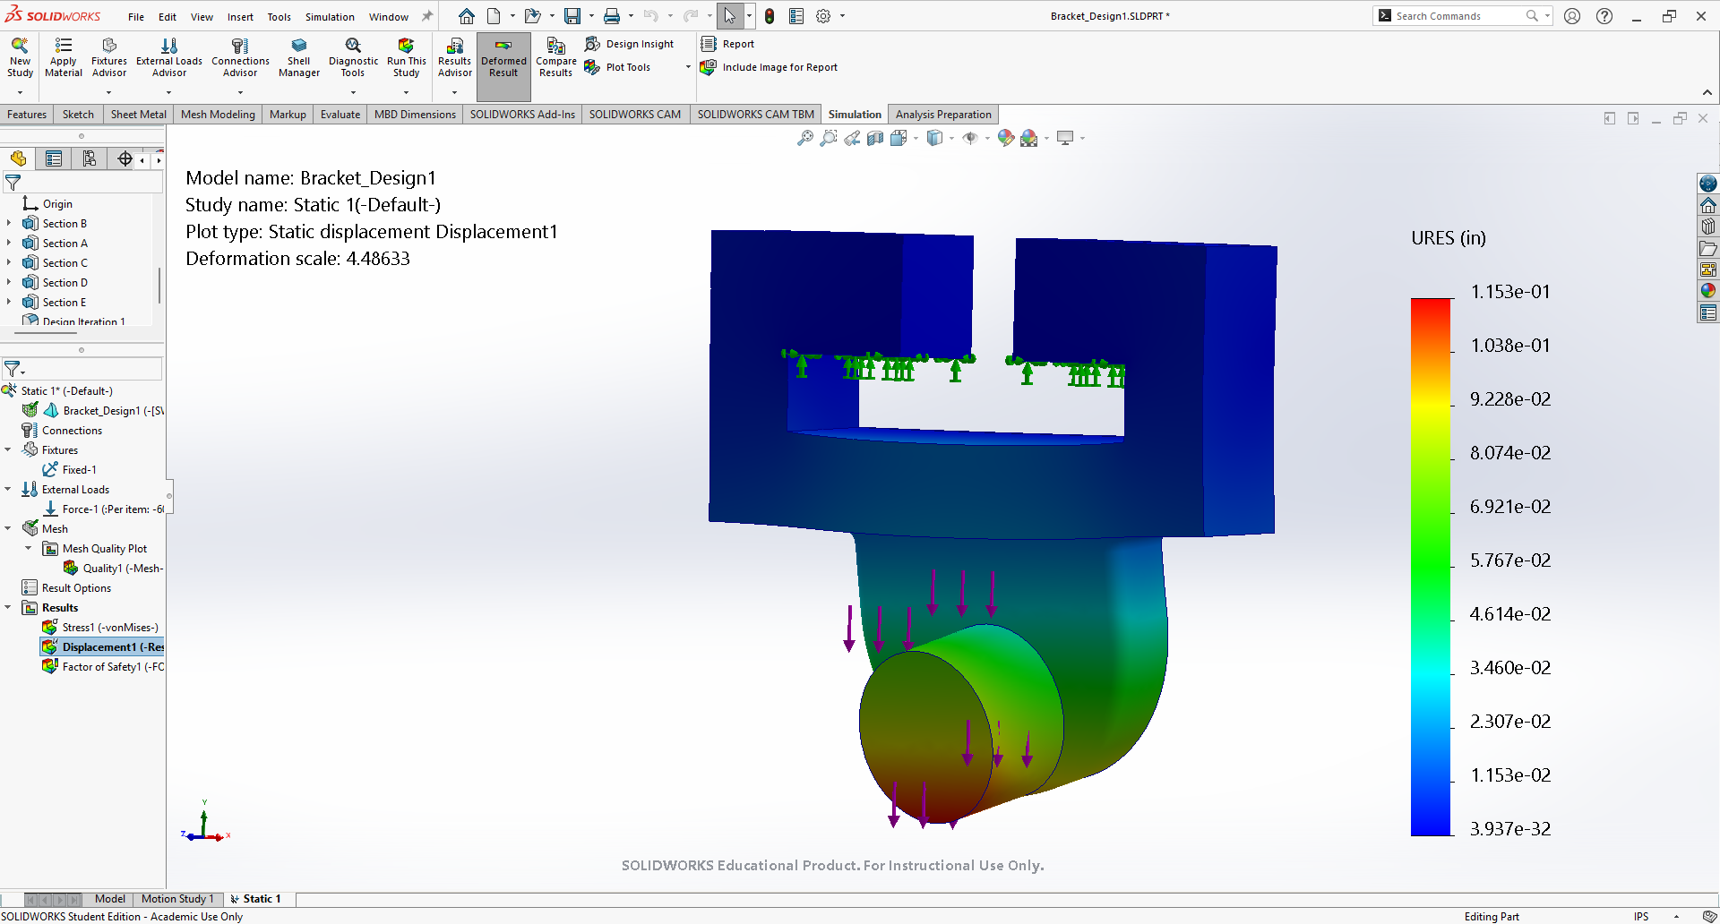
Task: Collapse the Mesh folder
Action: (8, 529)
